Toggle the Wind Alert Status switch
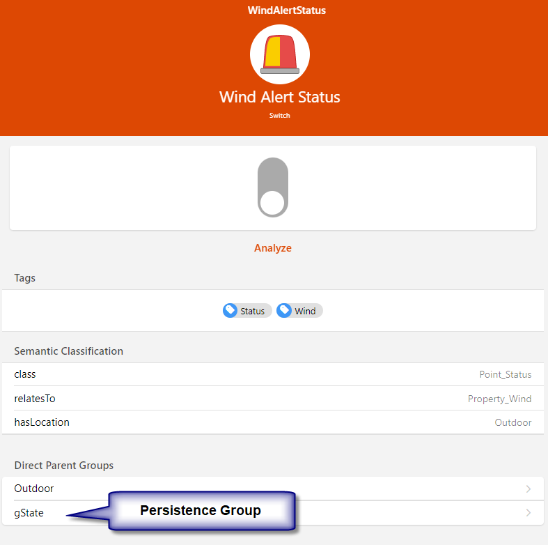 (x=272, y=187)
